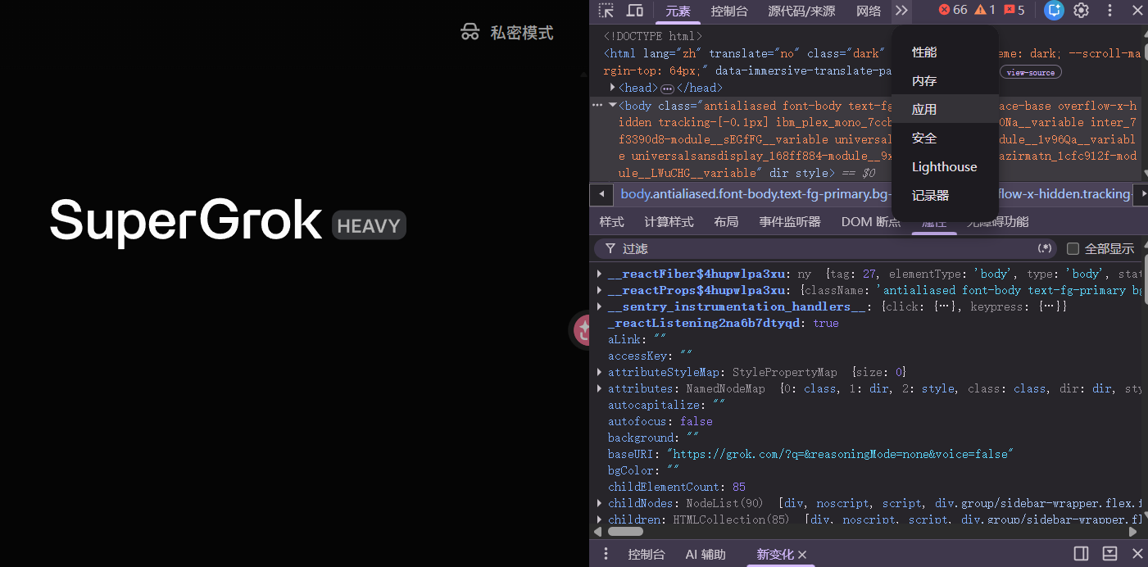Expand the attributes NamedNodeMap property
This screenshot has height=567, width=1148.
pyautogui.click(x=600, y=388)
